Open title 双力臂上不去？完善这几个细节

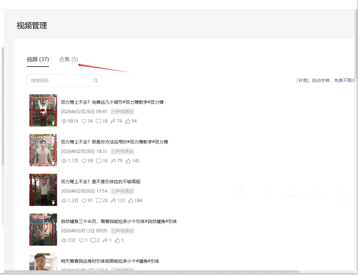pos(112,102)
